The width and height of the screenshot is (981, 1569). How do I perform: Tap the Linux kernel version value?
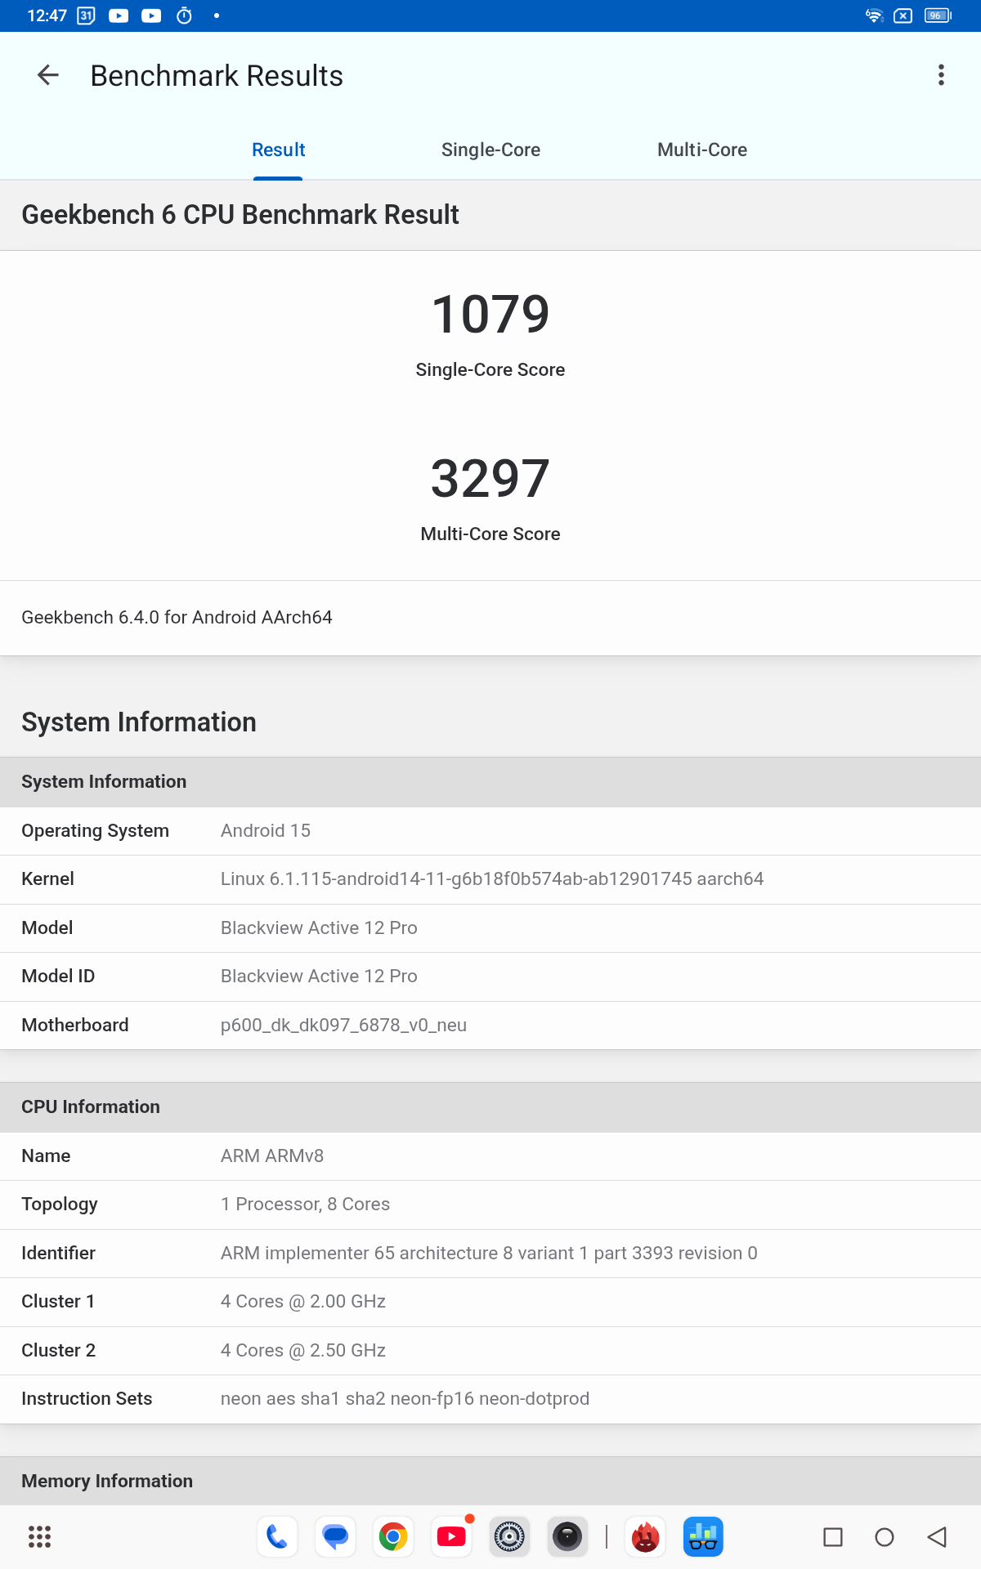click(x=492, y=878)
